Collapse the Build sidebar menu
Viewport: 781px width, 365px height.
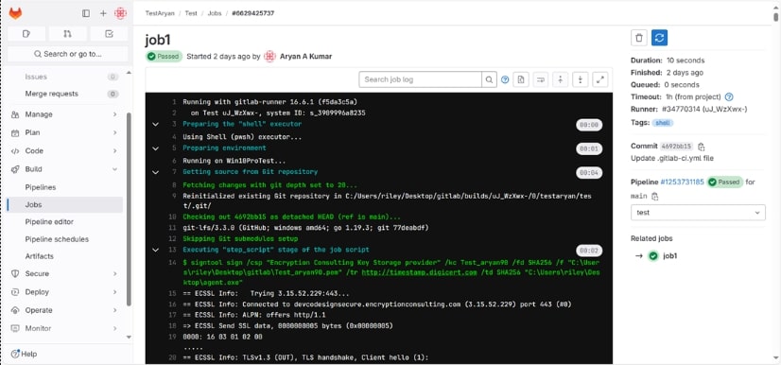click(x=65, y=169)
